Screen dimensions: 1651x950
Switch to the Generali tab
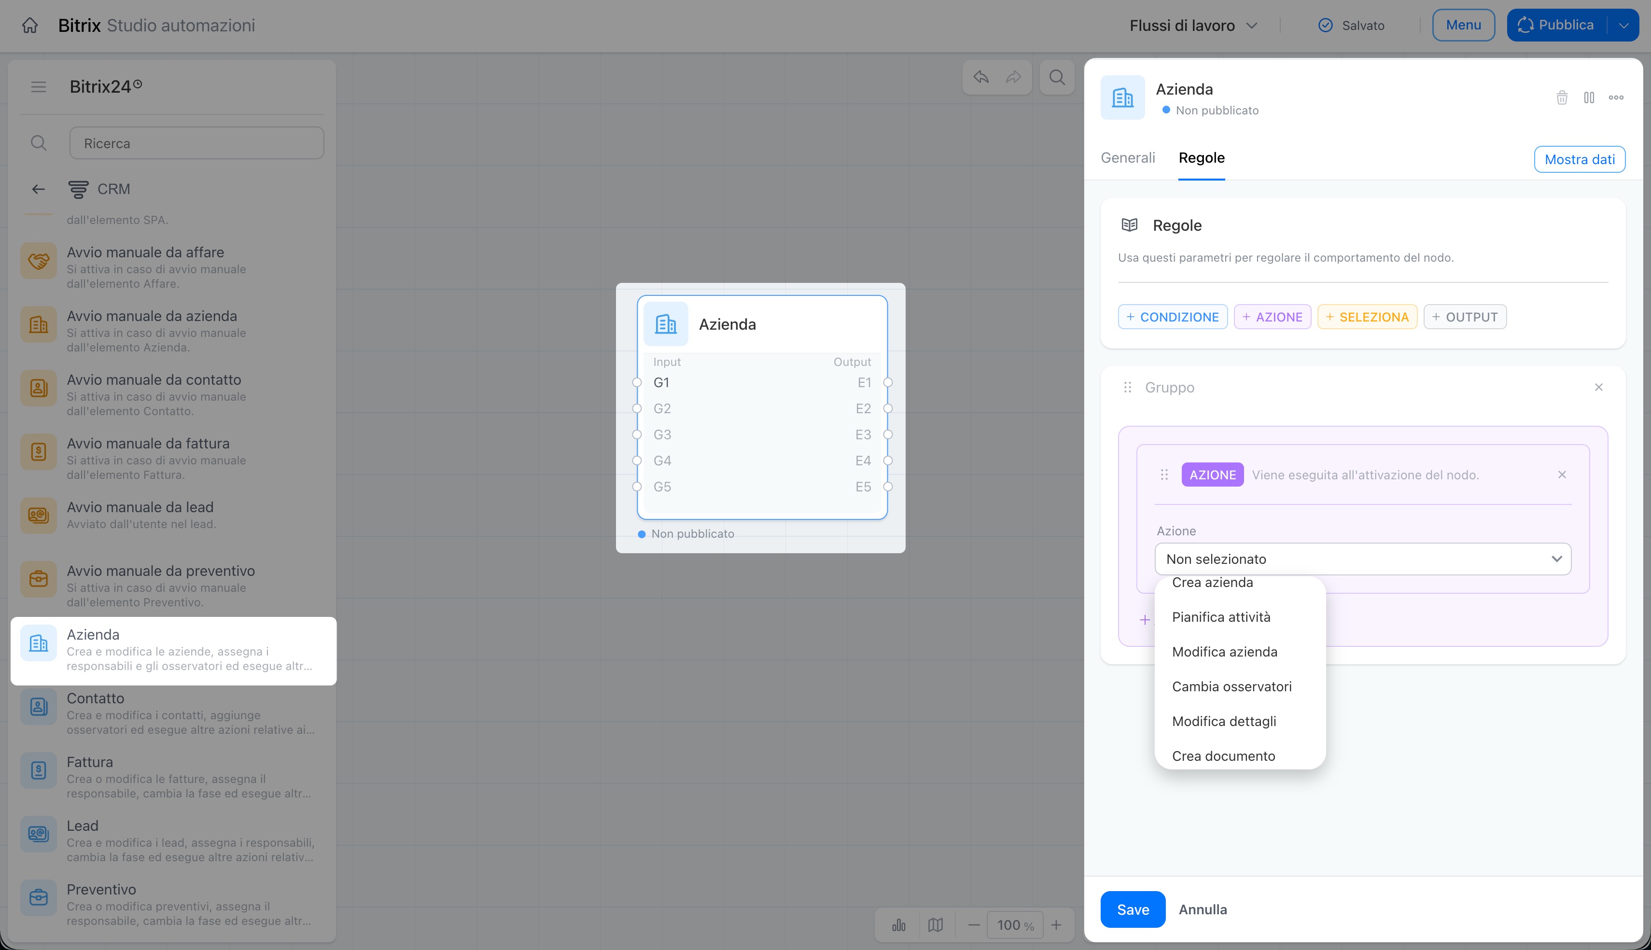click(1127, 158)
